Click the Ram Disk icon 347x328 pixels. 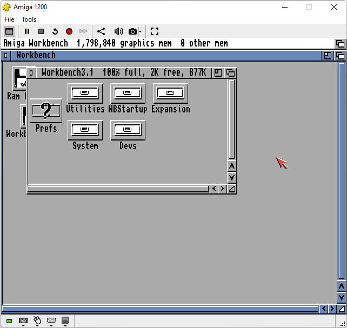[19, 79]
